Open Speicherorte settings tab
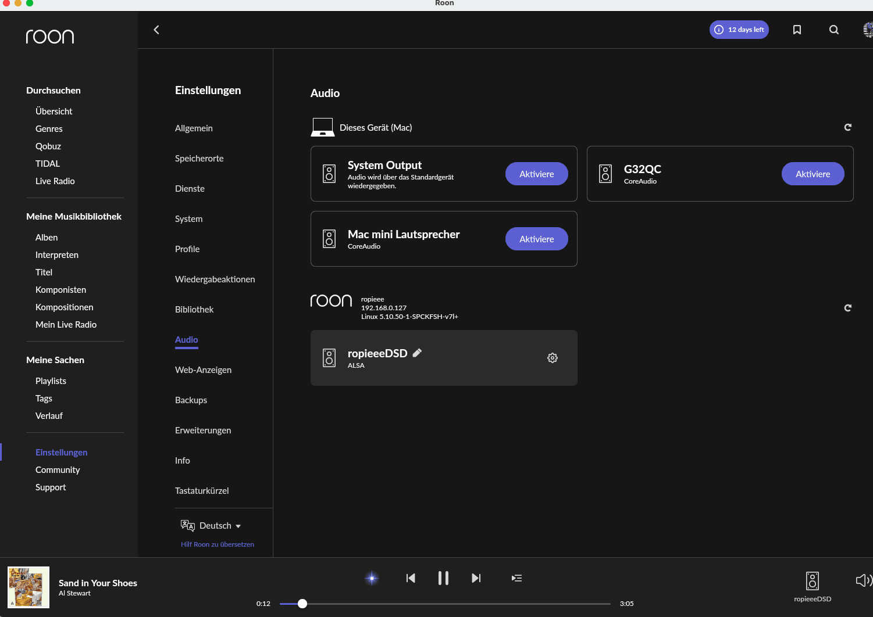 [199, 159]
